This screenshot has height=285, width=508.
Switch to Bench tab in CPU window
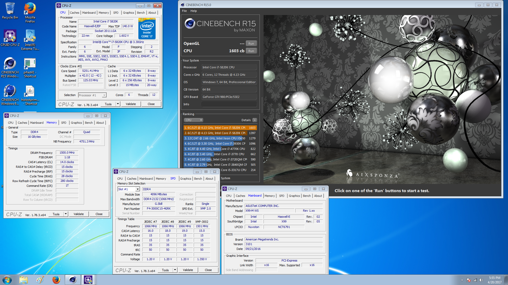141,13
